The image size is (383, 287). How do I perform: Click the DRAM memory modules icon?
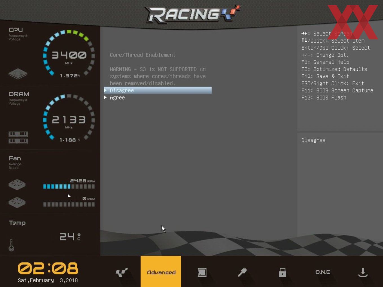point(18,137)
